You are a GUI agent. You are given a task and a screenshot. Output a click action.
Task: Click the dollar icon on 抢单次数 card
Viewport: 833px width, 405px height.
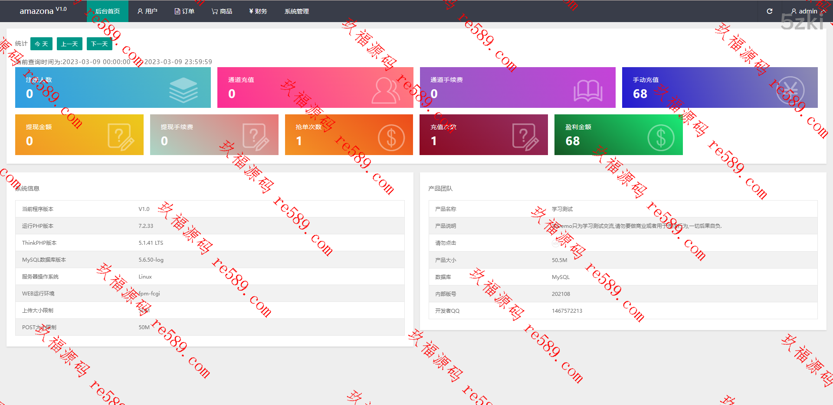(x=391, y=138)
